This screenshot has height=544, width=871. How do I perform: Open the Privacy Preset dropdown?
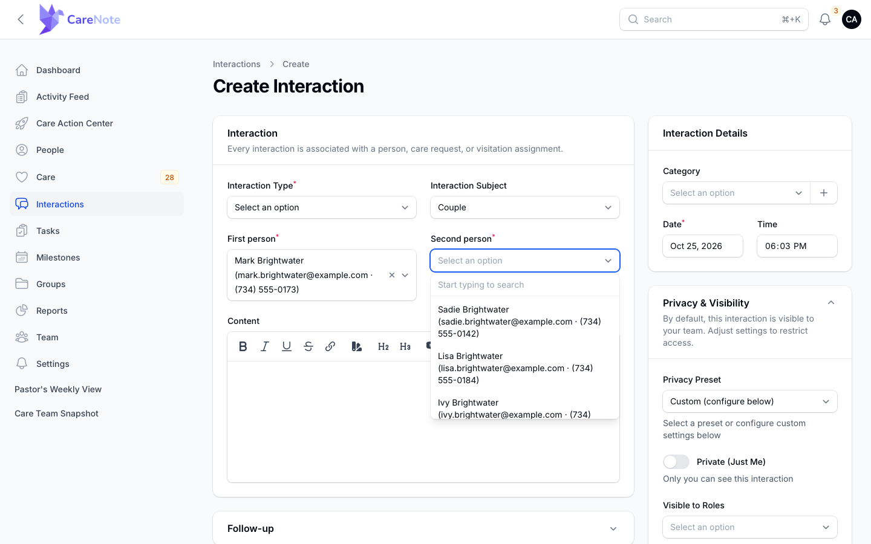[x=750, y=401]
